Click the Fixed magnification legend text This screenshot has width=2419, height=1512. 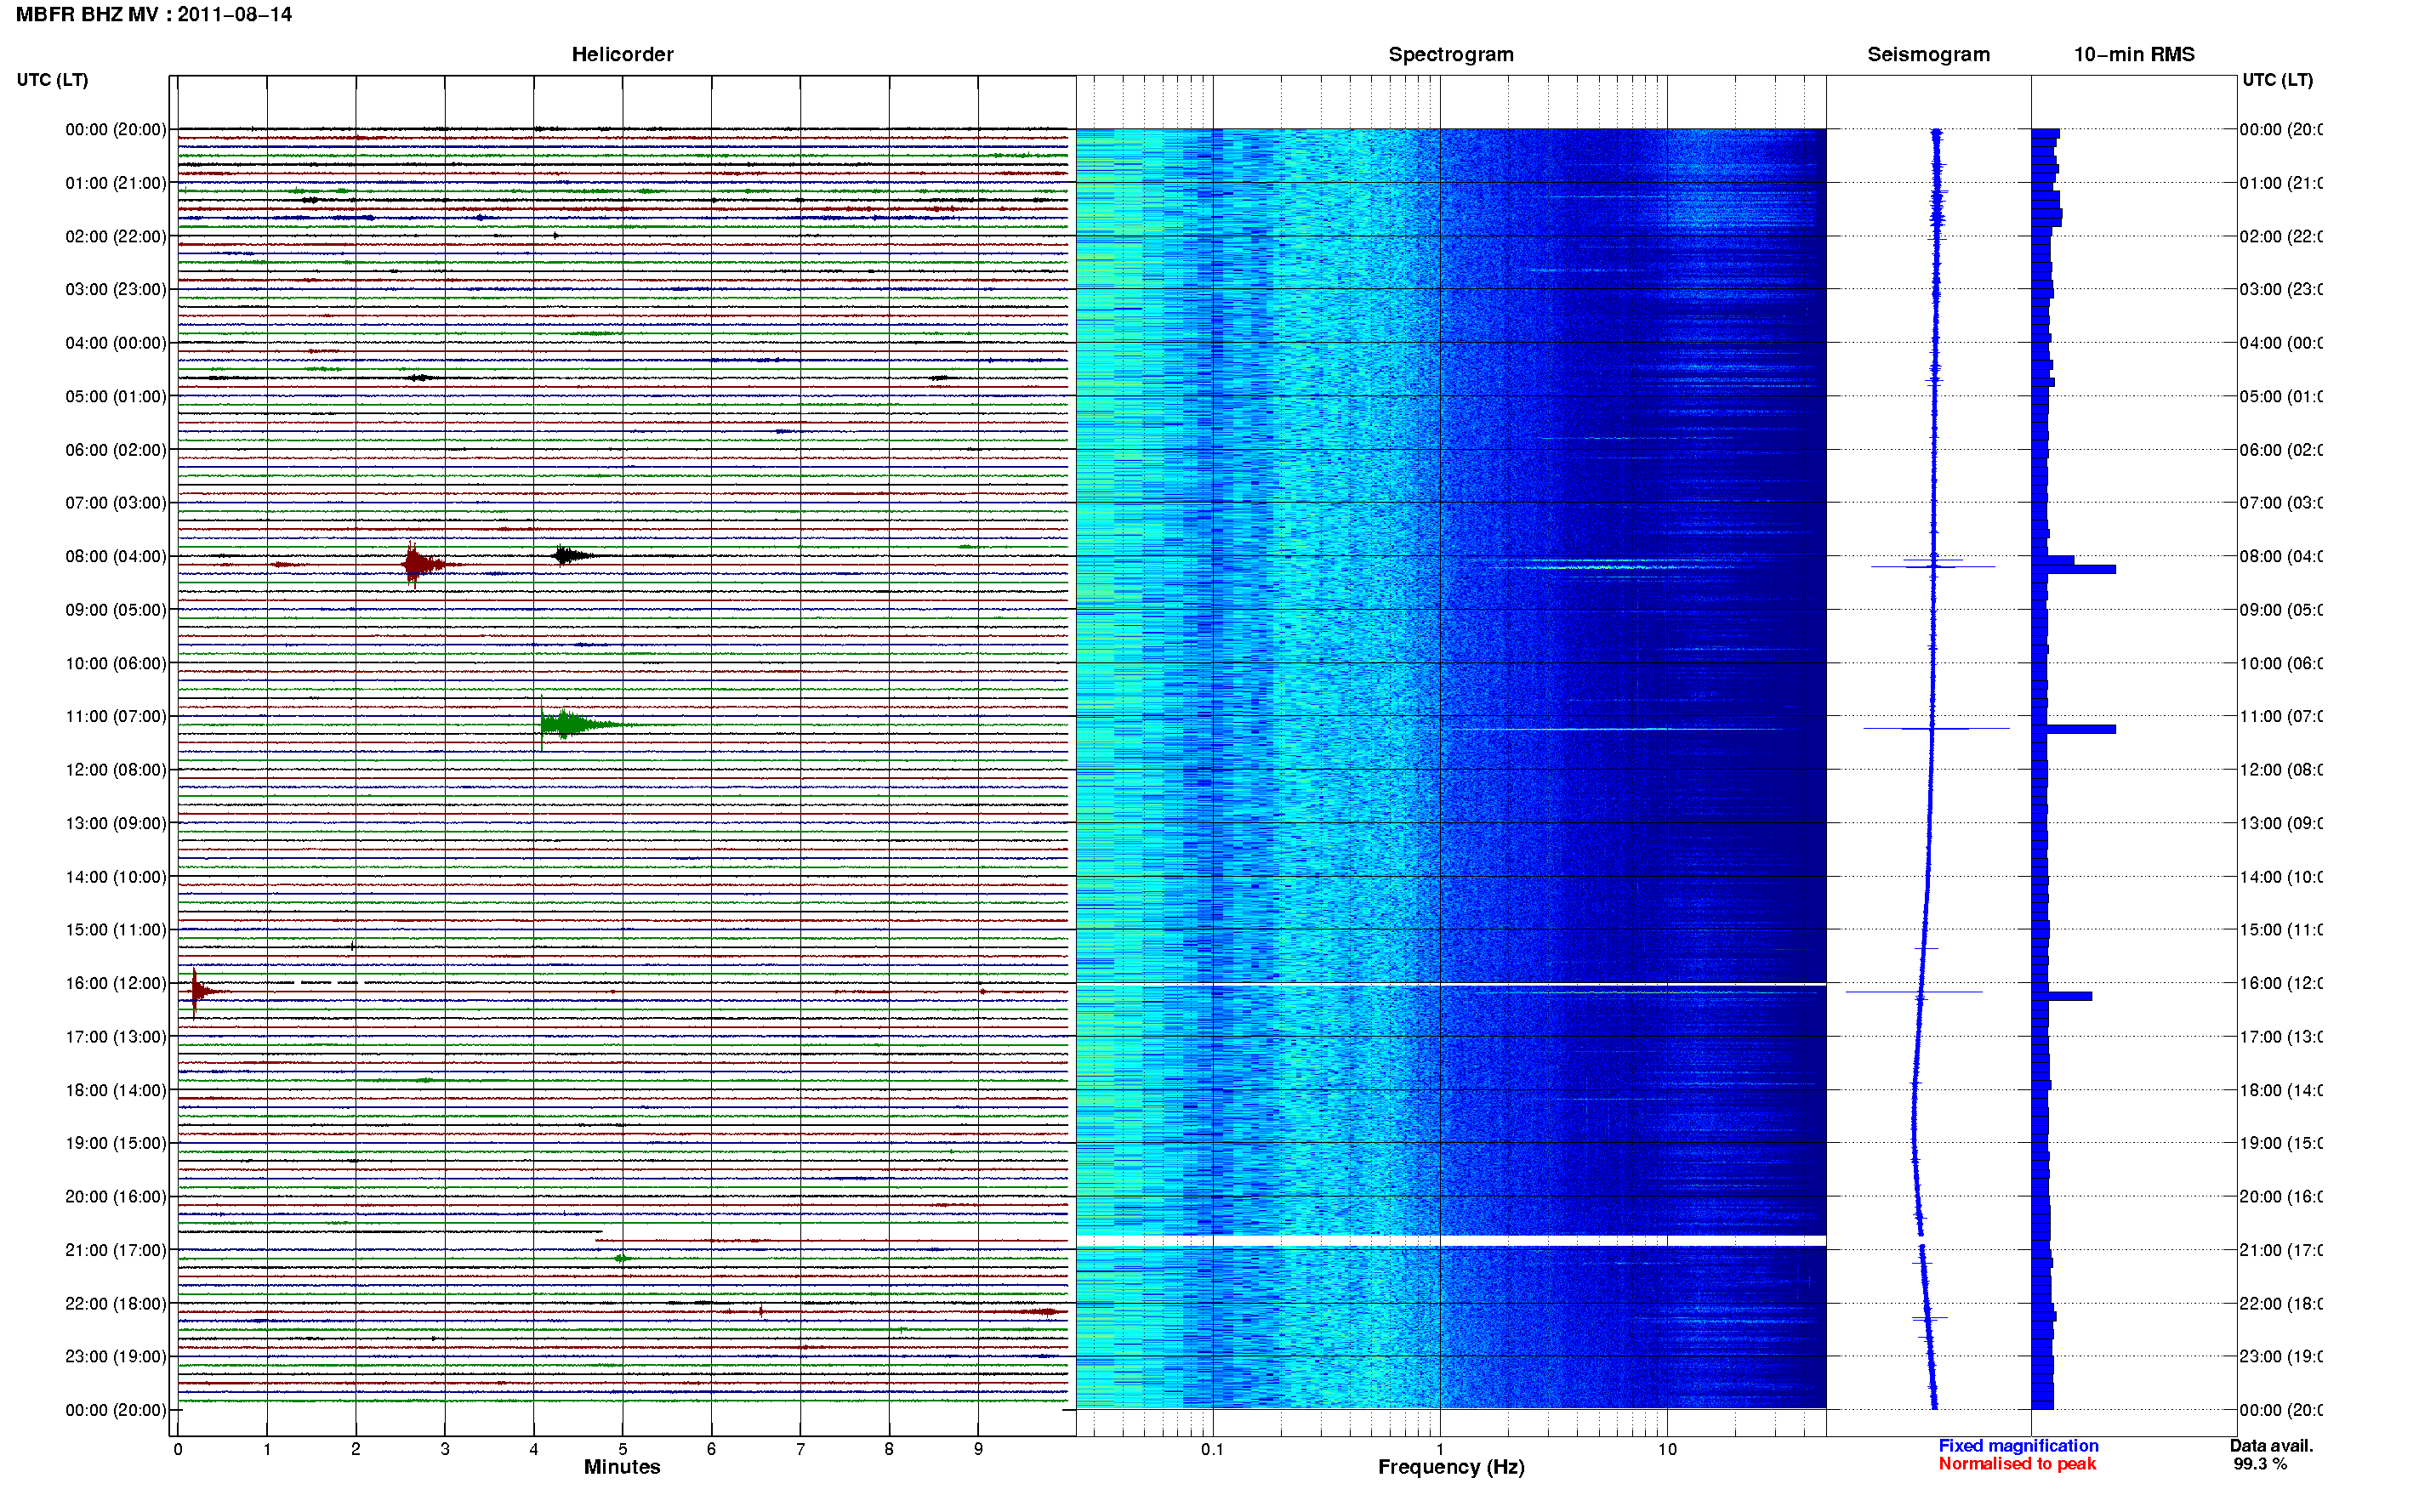point(2018,1446)
